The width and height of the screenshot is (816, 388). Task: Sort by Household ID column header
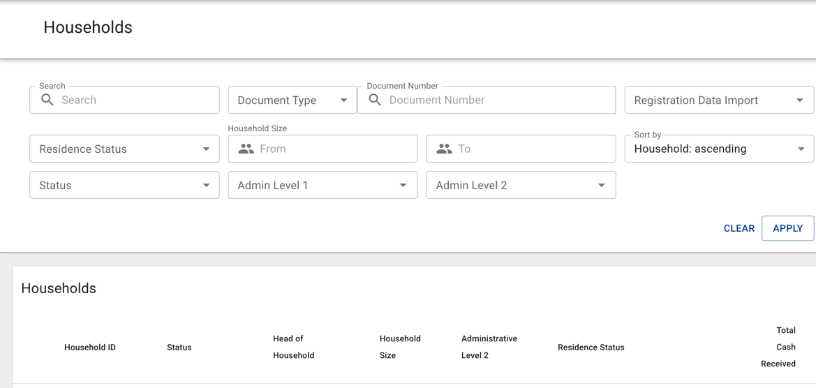click(90, 348)
